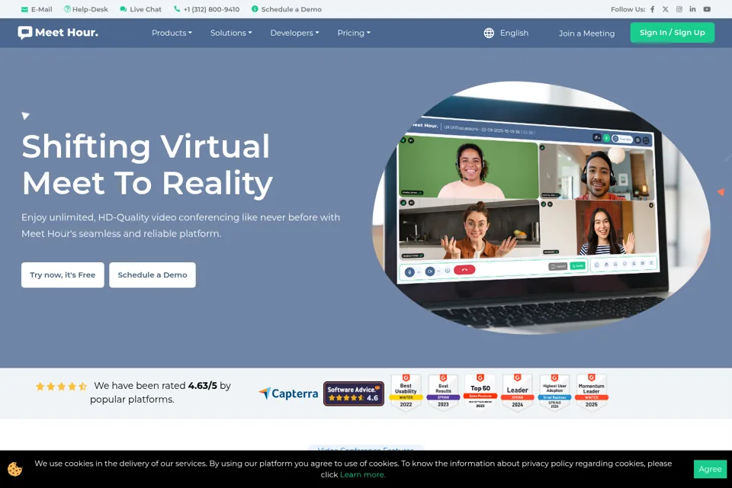
Task: Click the Schedule a Demo hero button
Action: pos(152,275)
